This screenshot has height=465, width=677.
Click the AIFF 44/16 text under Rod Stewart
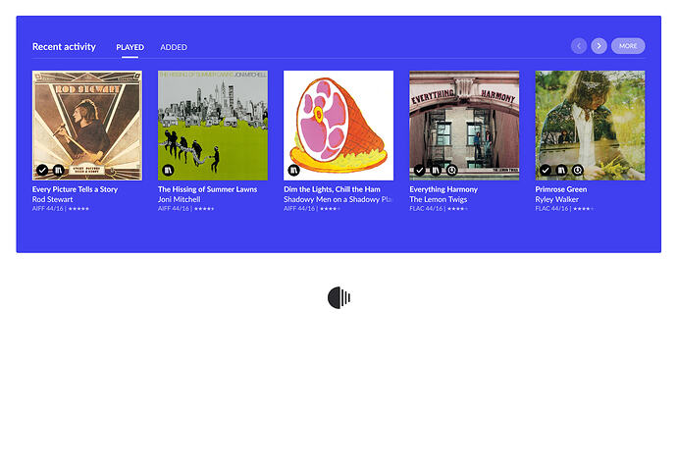(x=48, y=209)
